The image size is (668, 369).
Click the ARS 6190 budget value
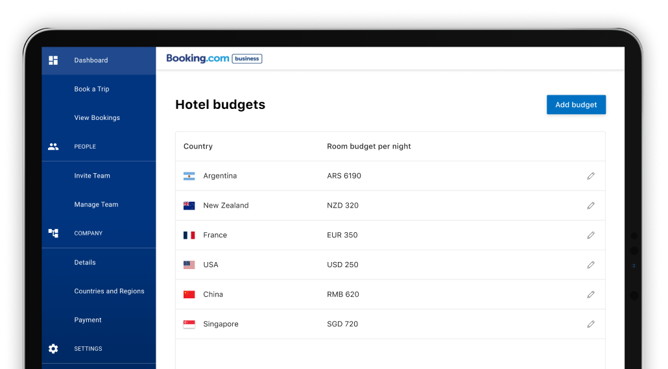(x=344, y=176)
